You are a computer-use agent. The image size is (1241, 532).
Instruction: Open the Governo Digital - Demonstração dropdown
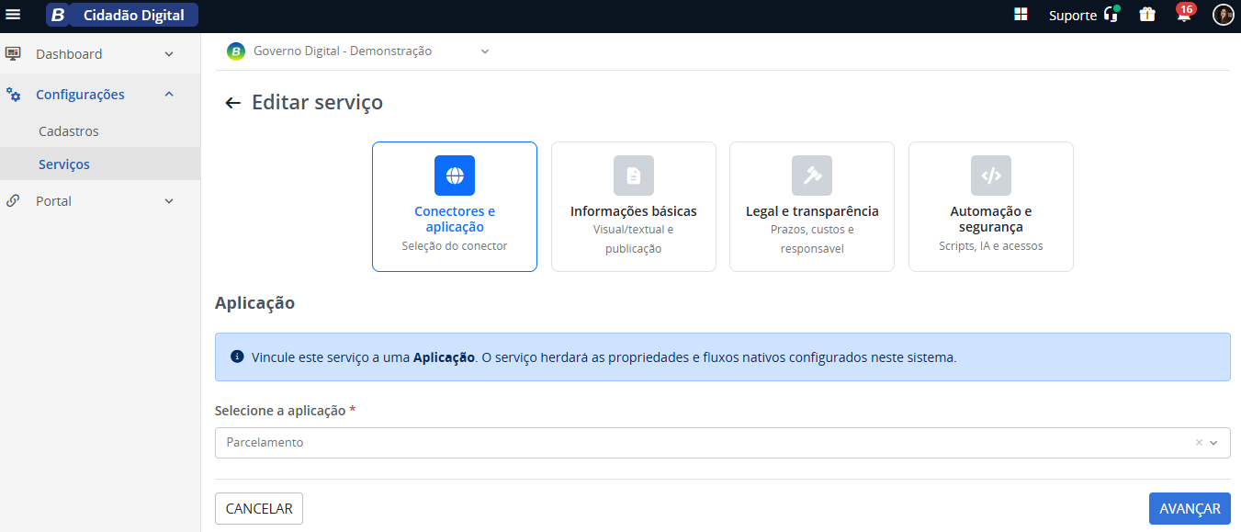pyautogui.click(x=359, y=51)
